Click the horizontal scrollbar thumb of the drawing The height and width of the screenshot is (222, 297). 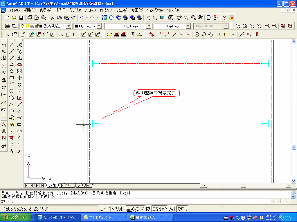tap(244, 185)
